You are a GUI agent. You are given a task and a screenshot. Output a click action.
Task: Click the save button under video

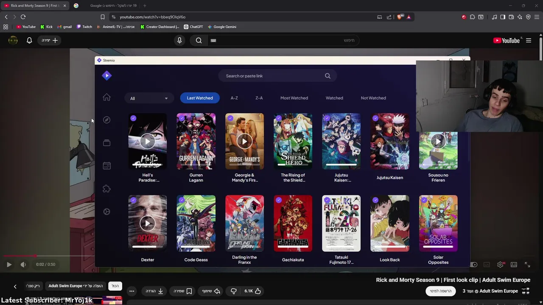183,291
